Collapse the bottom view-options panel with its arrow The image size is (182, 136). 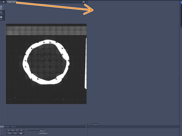86,127
